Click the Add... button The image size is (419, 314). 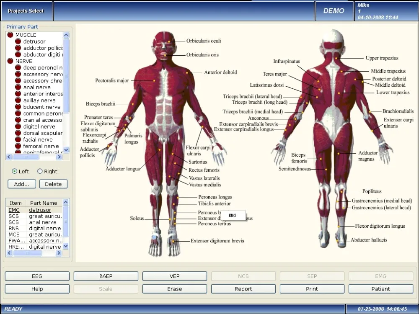22,184
